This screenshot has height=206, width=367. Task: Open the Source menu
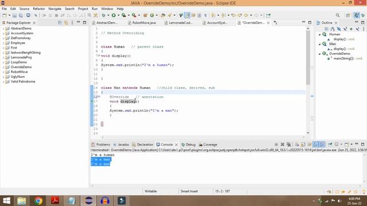pos(24,9)
